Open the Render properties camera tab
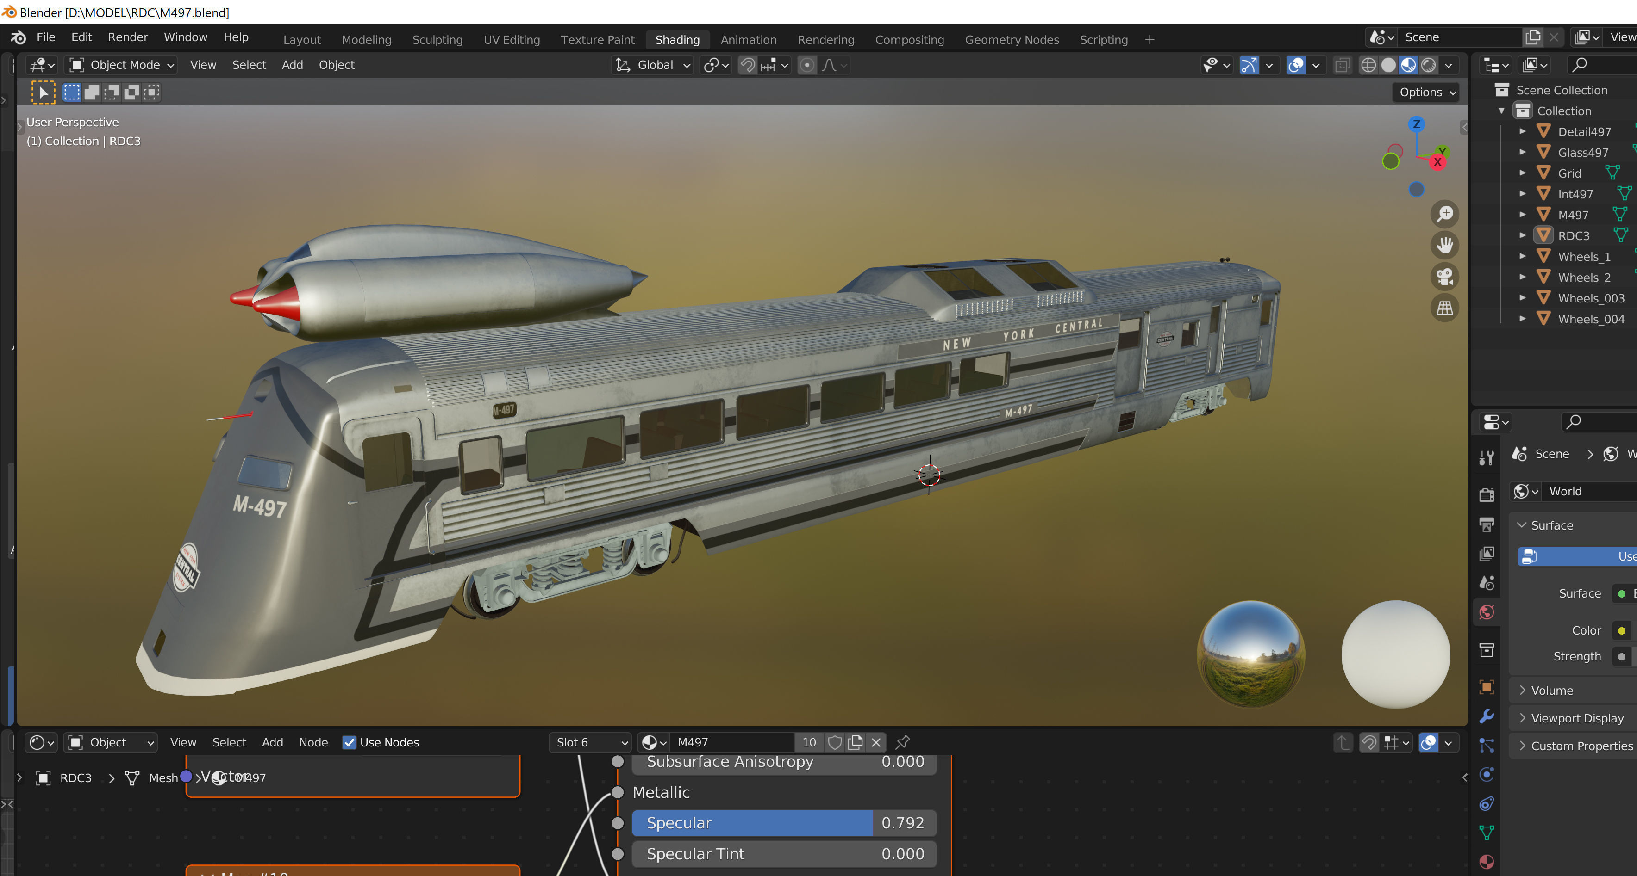 tap(1487, 495)
